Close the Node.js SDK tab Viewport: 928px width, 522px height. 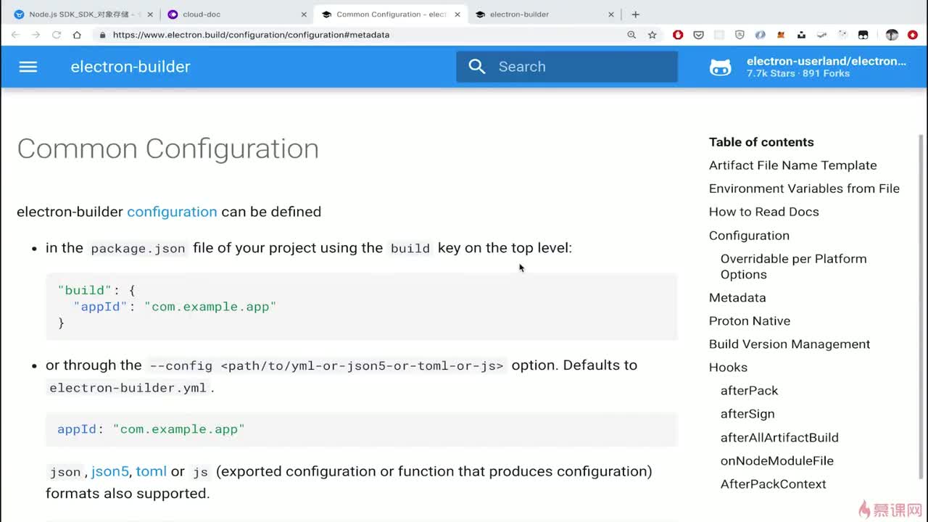coord(150,14)
